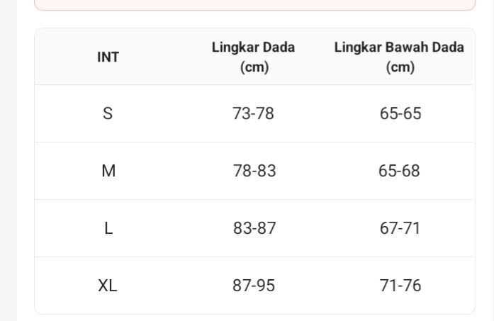Select the size S cell

(x=108, y=113)
